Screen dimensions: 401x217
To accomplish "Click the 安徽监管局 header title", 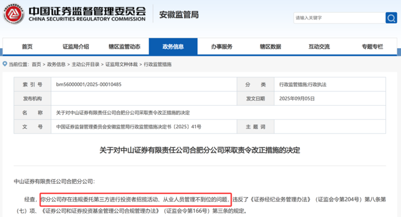I will [x=179, y=15].
